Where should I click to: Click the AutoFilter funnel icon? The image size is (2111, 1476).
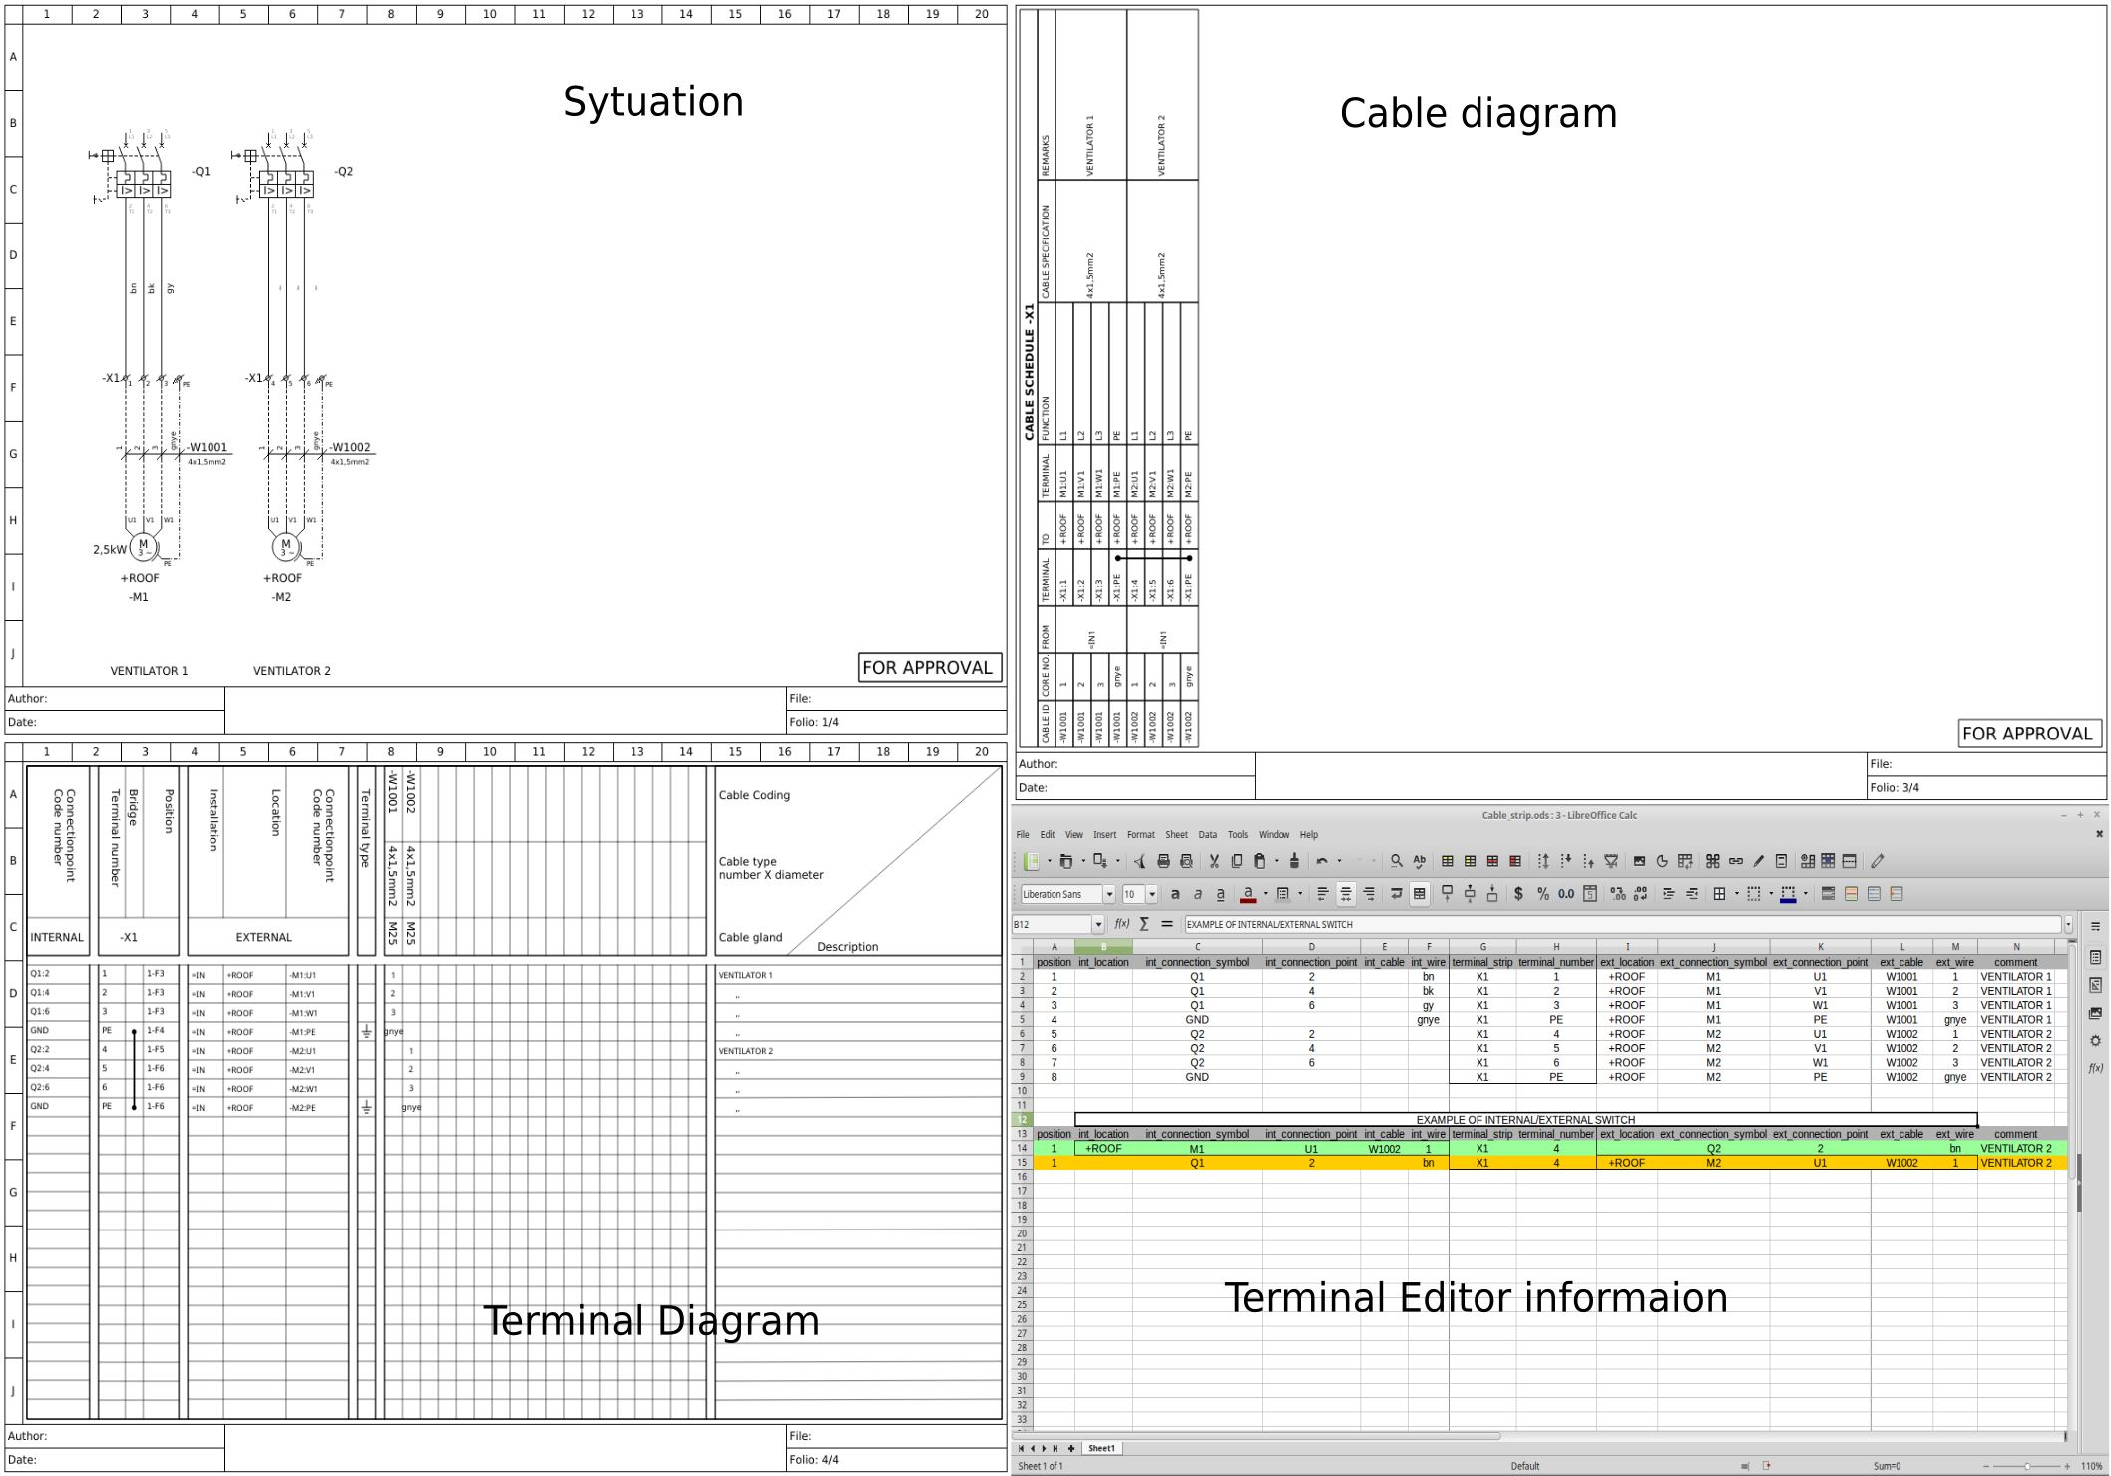click(1611, 861)
